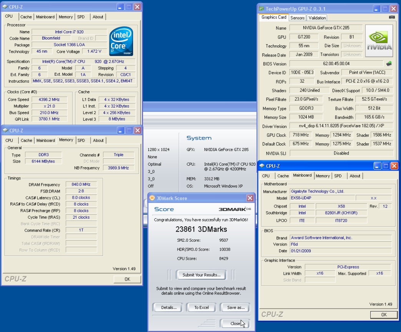Click the Core Speed value 4396.2 MHz

tap(49, 100)
